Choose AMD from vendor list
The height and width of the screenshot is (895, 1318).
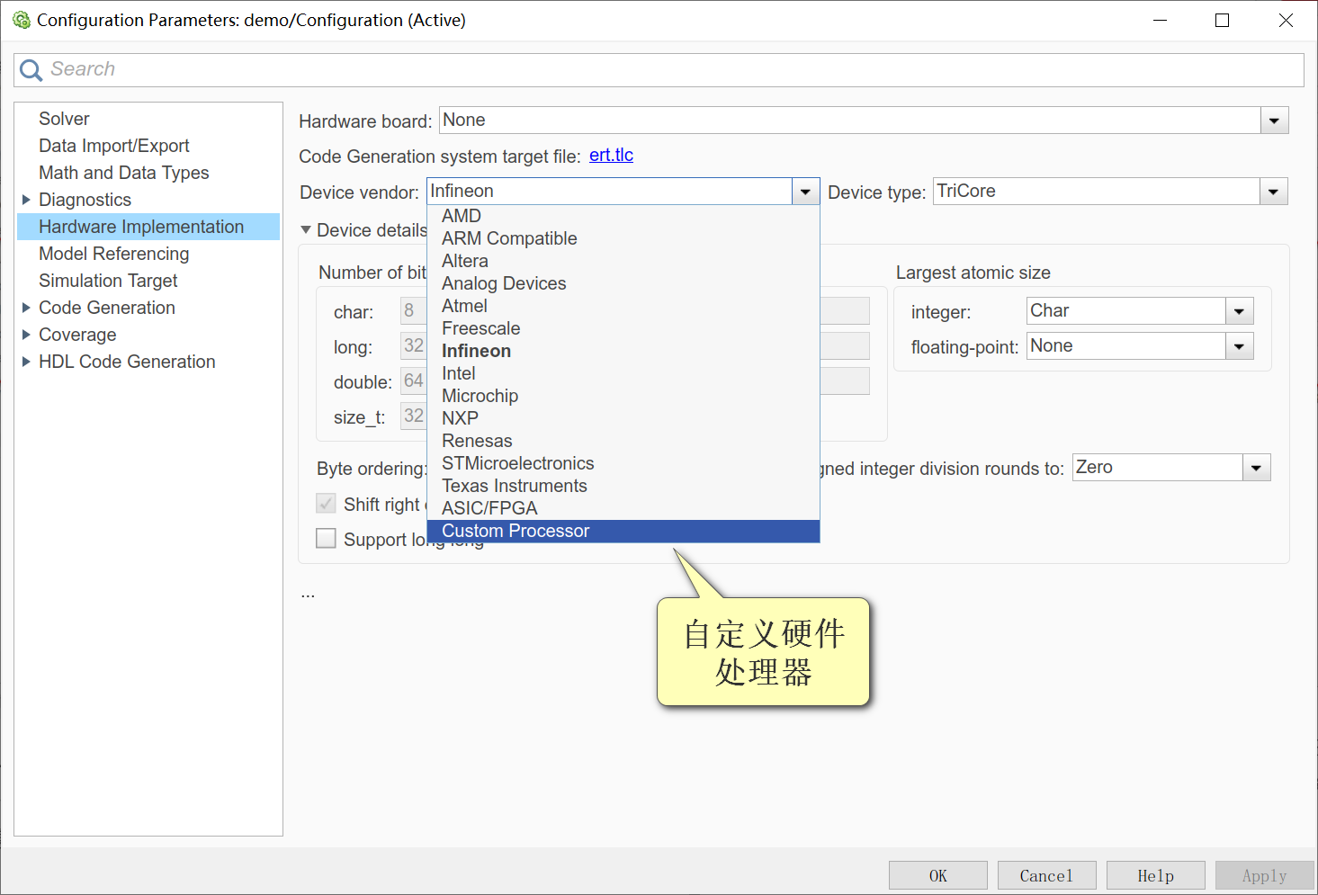(623, 216)
